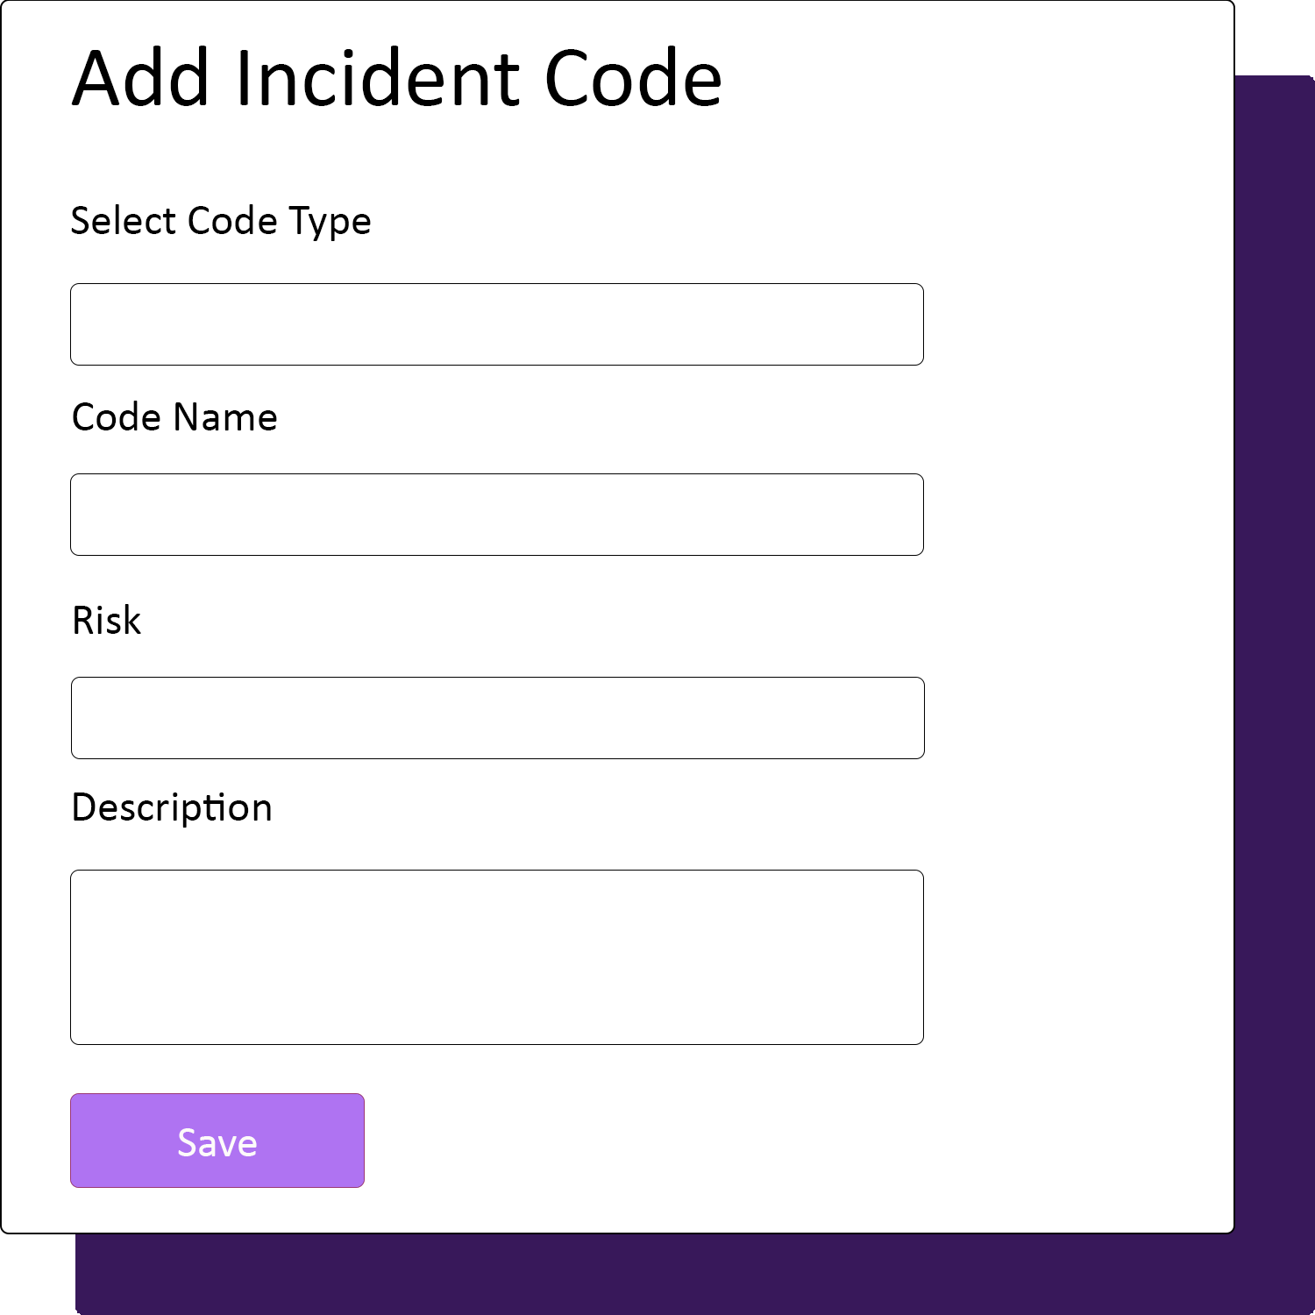Click inside the Select Code Type field
The height and width of the screenshot is (1315, 1315).
click(496, 323)
